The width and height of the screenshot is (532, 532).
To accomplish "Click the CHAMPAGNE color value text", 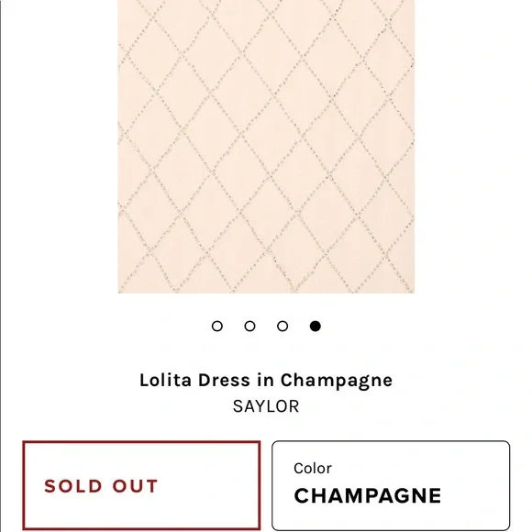I will [x=368, y=495].
